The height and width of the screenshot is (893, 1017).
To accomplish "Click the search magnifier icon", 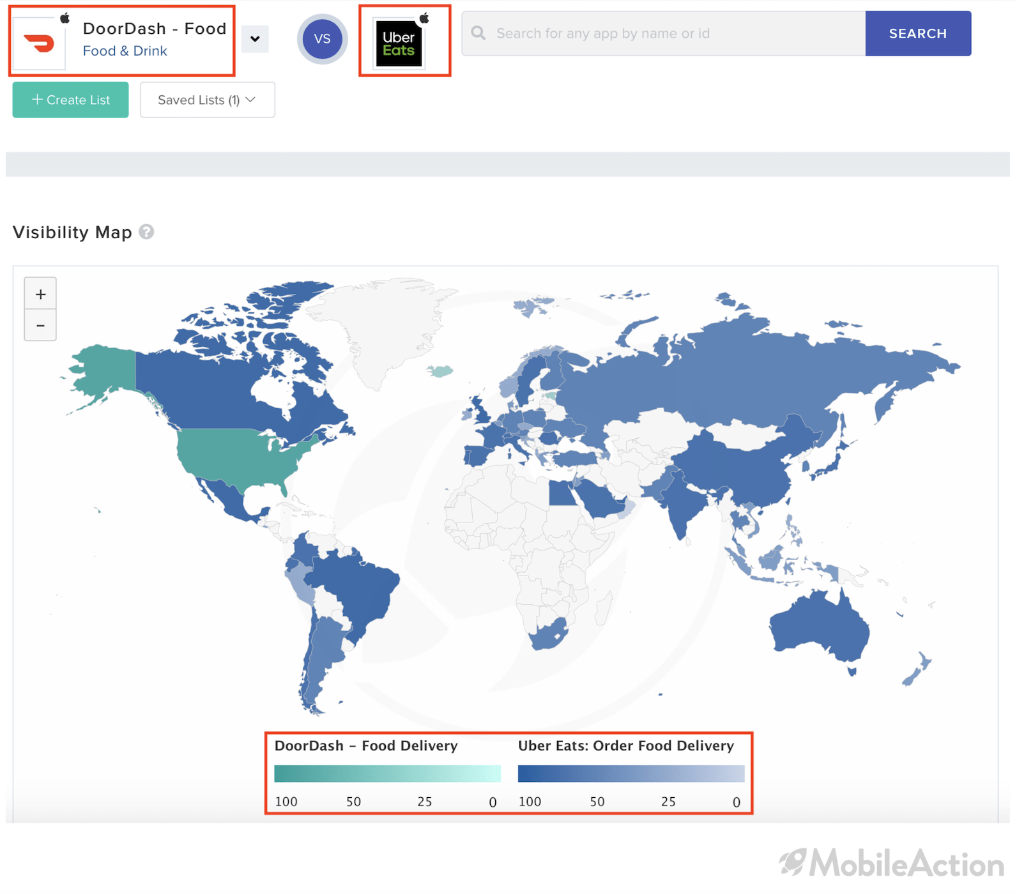I will 478,33.
